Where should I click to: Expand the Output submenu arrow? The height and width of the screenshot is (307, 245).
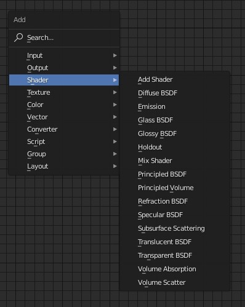click(x=115, y=68)
